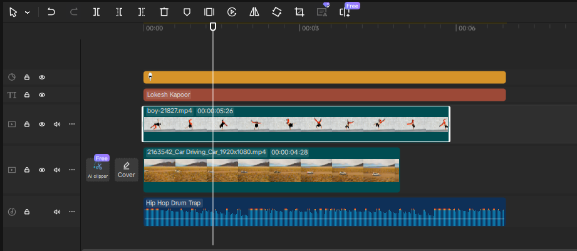Add a marker with shield icon
Viewport: 577px width, 251px height.
coord(187,12)
